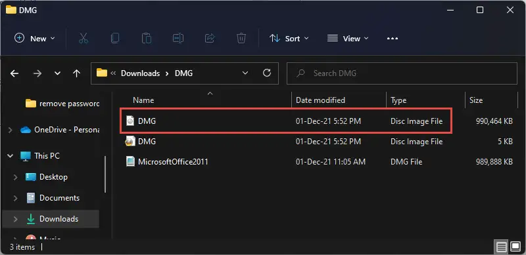Image resolution: width=526 pixels, height=255 pixels.
Task: Click the Search DMG input field
Action: click(x=402, y=73)
